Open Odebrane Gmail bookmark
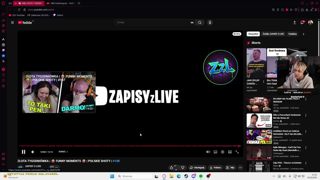 39,15
